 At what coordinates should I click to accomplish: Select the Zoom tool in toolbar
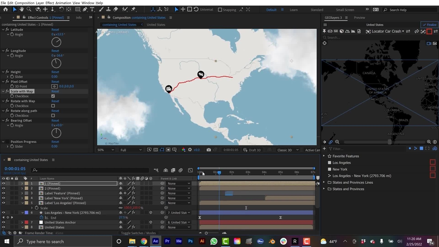tap(29, 9)
